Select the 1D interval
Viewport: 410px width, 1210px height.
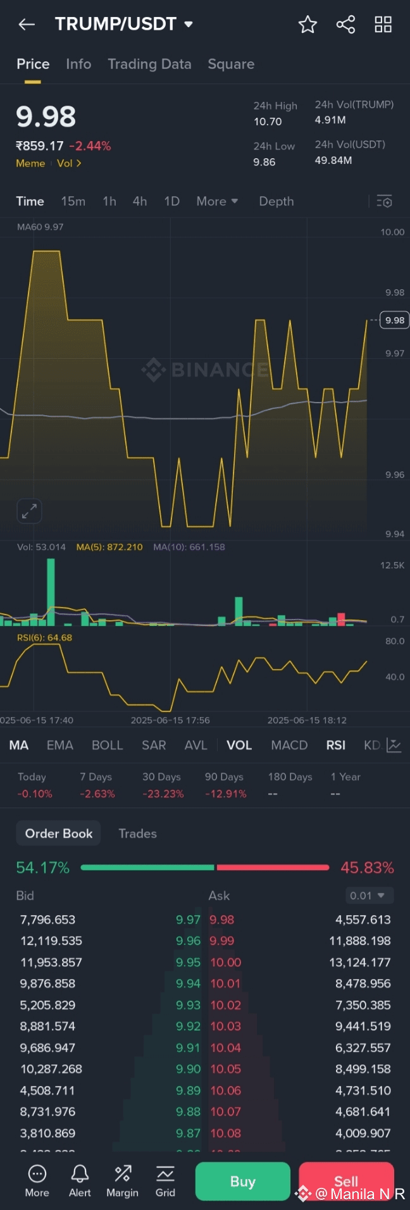point(172,201)
